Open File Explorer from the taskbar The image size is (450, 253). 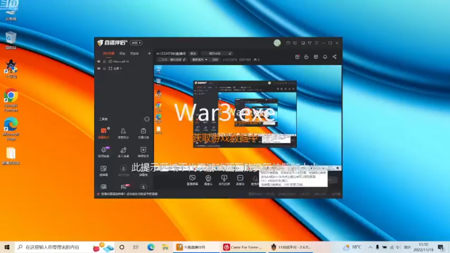click(165, 247)
